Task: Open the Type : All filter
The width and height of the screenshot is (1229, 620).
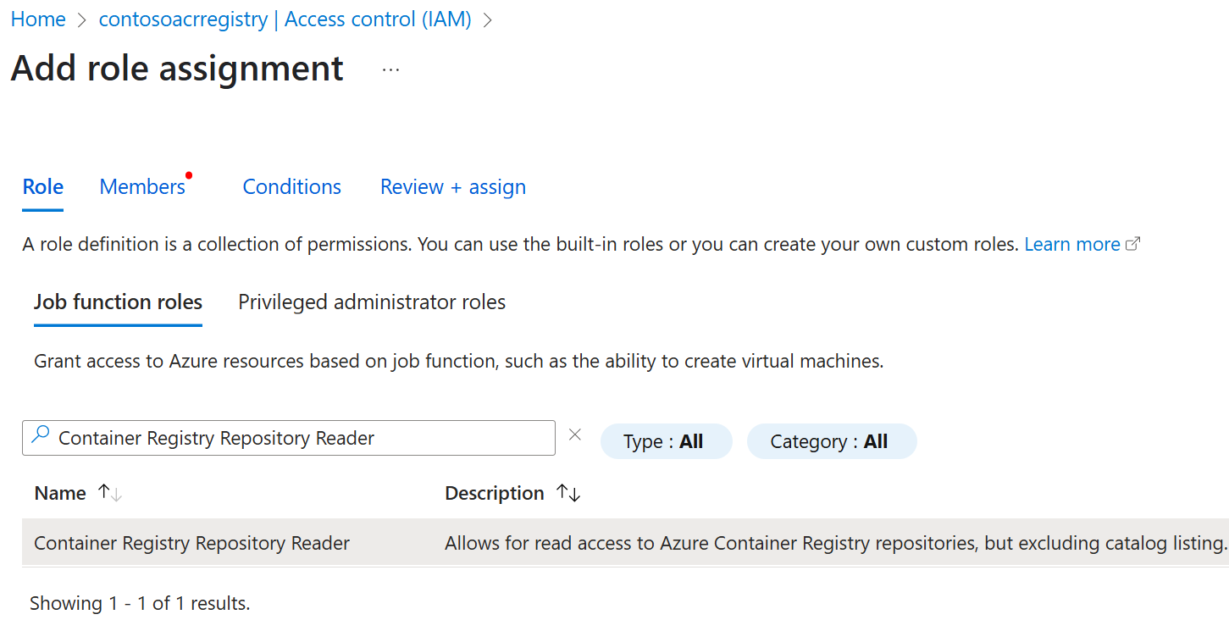Action: (665, 441)
